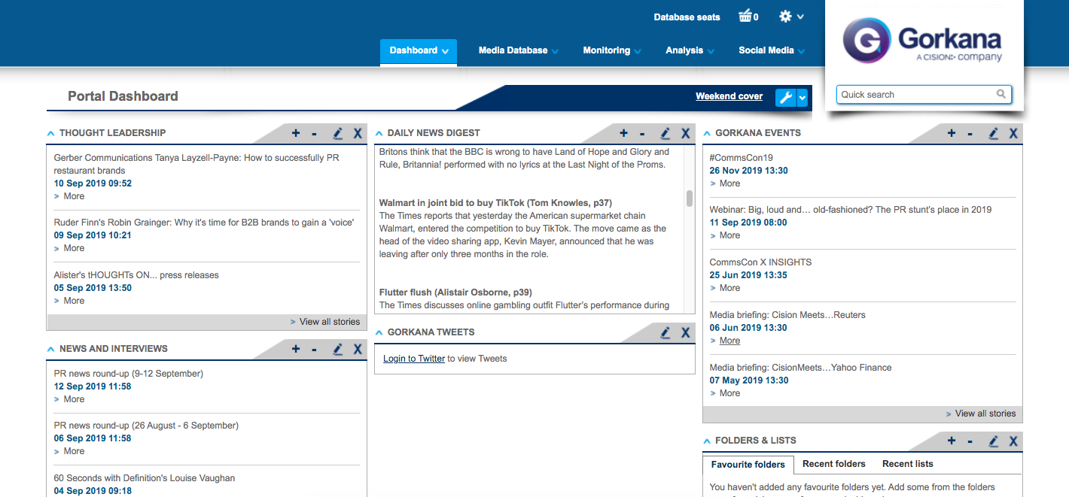
Task: Switch to Recent folders tab
Action: tap(834, 464)
